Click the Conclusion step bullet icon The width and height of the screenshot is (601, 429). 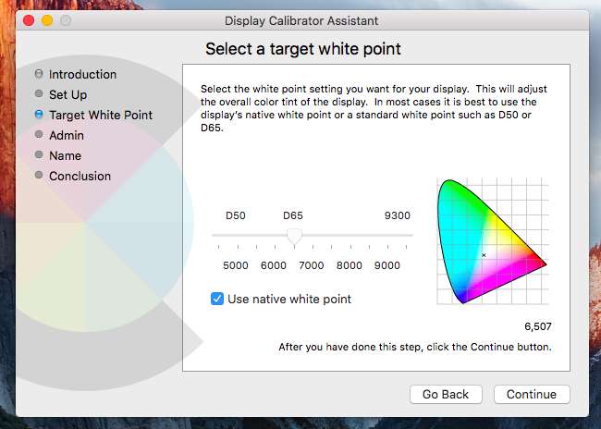pyautogui.click(x=39, y=176)
